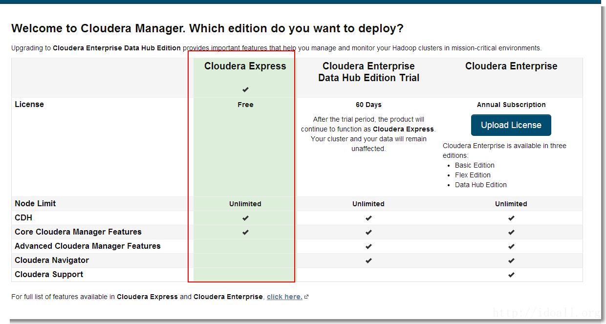Click Core Features checkmark in Cloudera Express column
This screenshot has width=606, height=324.
[245, 232]
